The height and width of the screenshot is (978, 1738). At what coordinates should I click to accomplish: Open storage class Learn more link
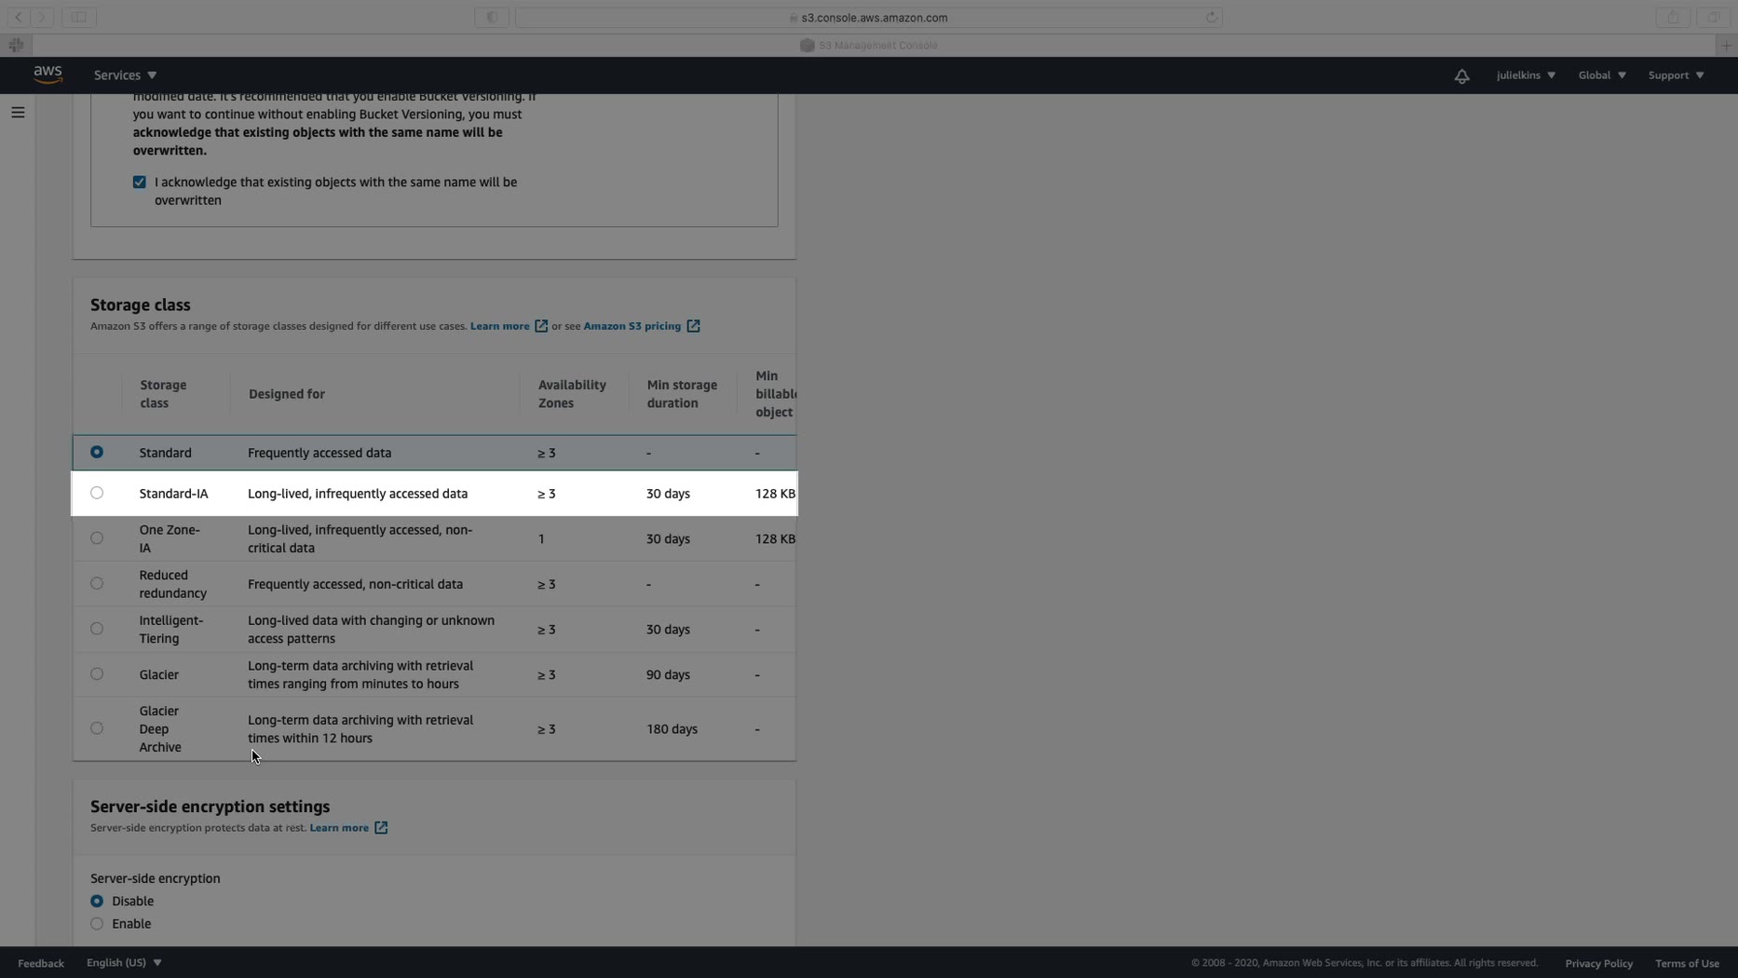[500, 326]
